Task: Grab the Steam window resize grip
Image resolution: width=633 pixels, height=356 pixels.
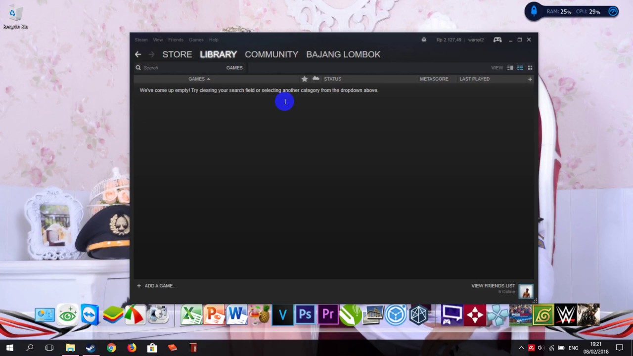Action: [535, 300]
